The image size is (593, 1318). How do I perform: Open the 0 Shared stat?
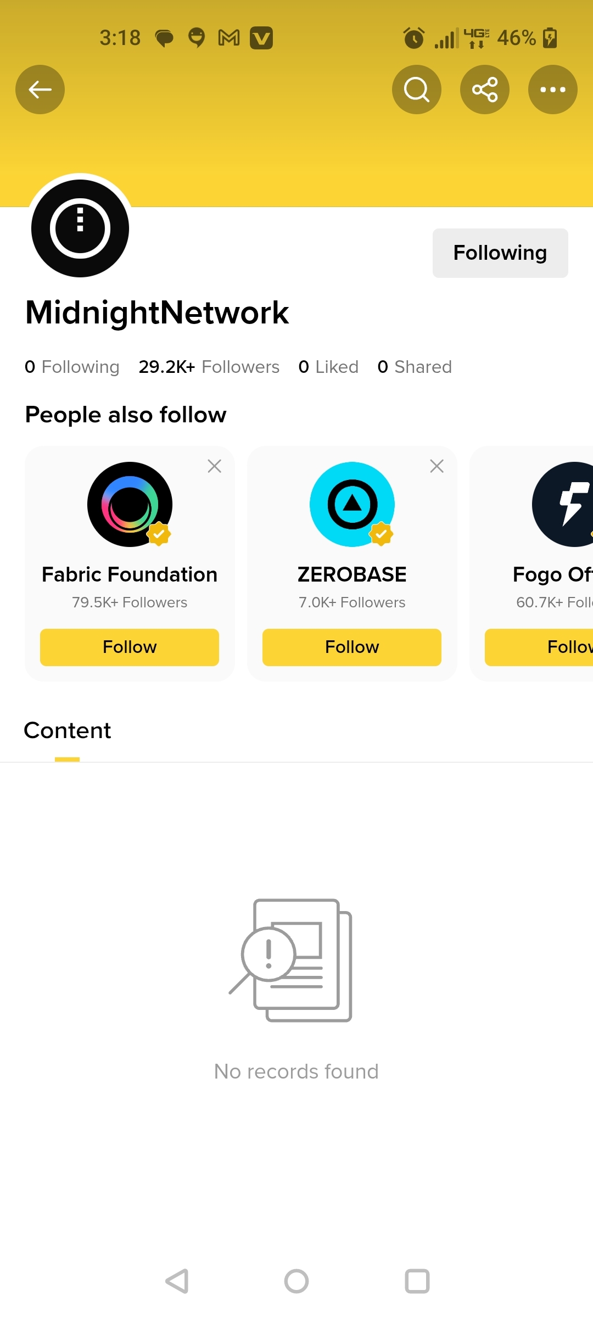tap(415, 367)
